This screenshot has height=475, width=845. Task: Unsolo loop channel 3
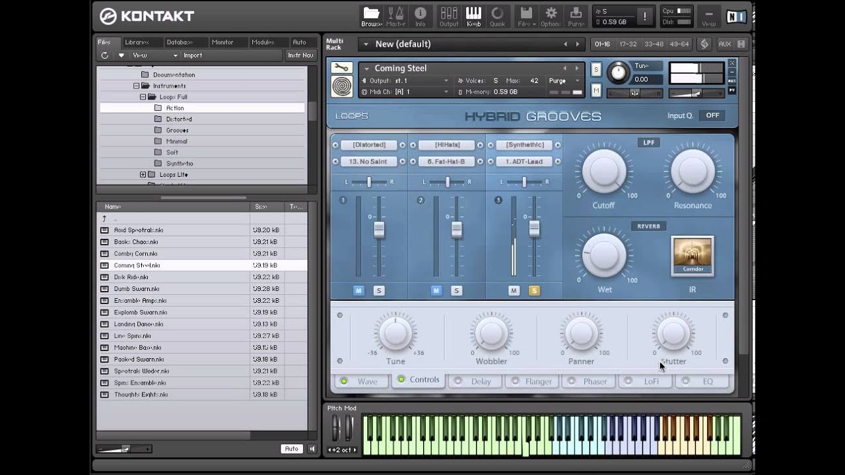coord(534,290)
